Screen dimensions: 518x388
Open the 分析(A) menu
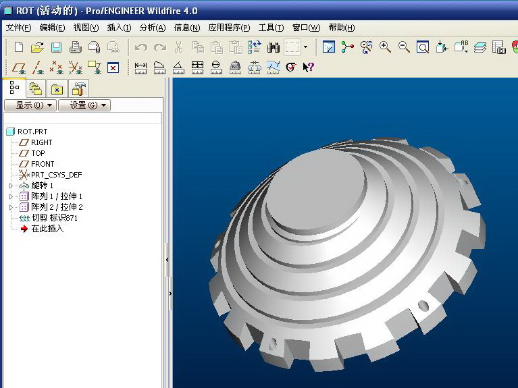(x=153, y=28)
